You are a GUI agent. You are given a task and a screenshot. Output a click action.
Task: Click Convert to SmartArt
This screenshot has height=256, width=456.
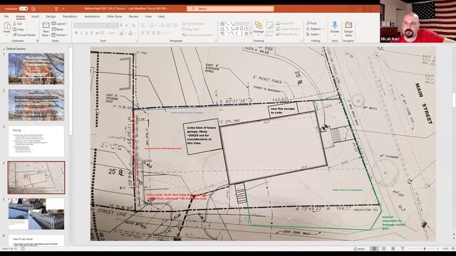point(198,35)
